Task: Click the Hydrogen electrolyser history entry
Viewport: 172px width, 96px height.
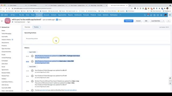Action: 57,57
